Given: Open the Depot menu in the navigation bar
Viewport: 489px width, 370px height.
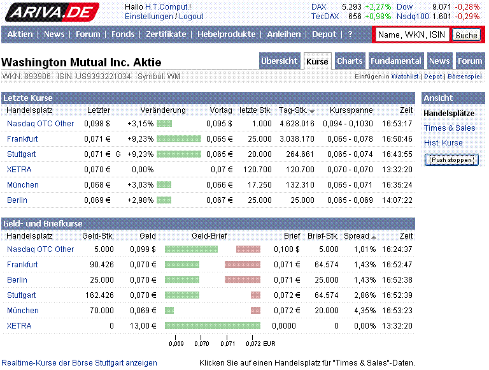Looking at the screenshot, I should [324, 34].
